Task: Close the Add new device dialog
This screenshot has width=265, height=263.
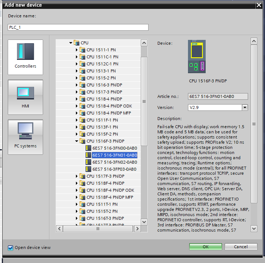Action: [x=259, y=5]
